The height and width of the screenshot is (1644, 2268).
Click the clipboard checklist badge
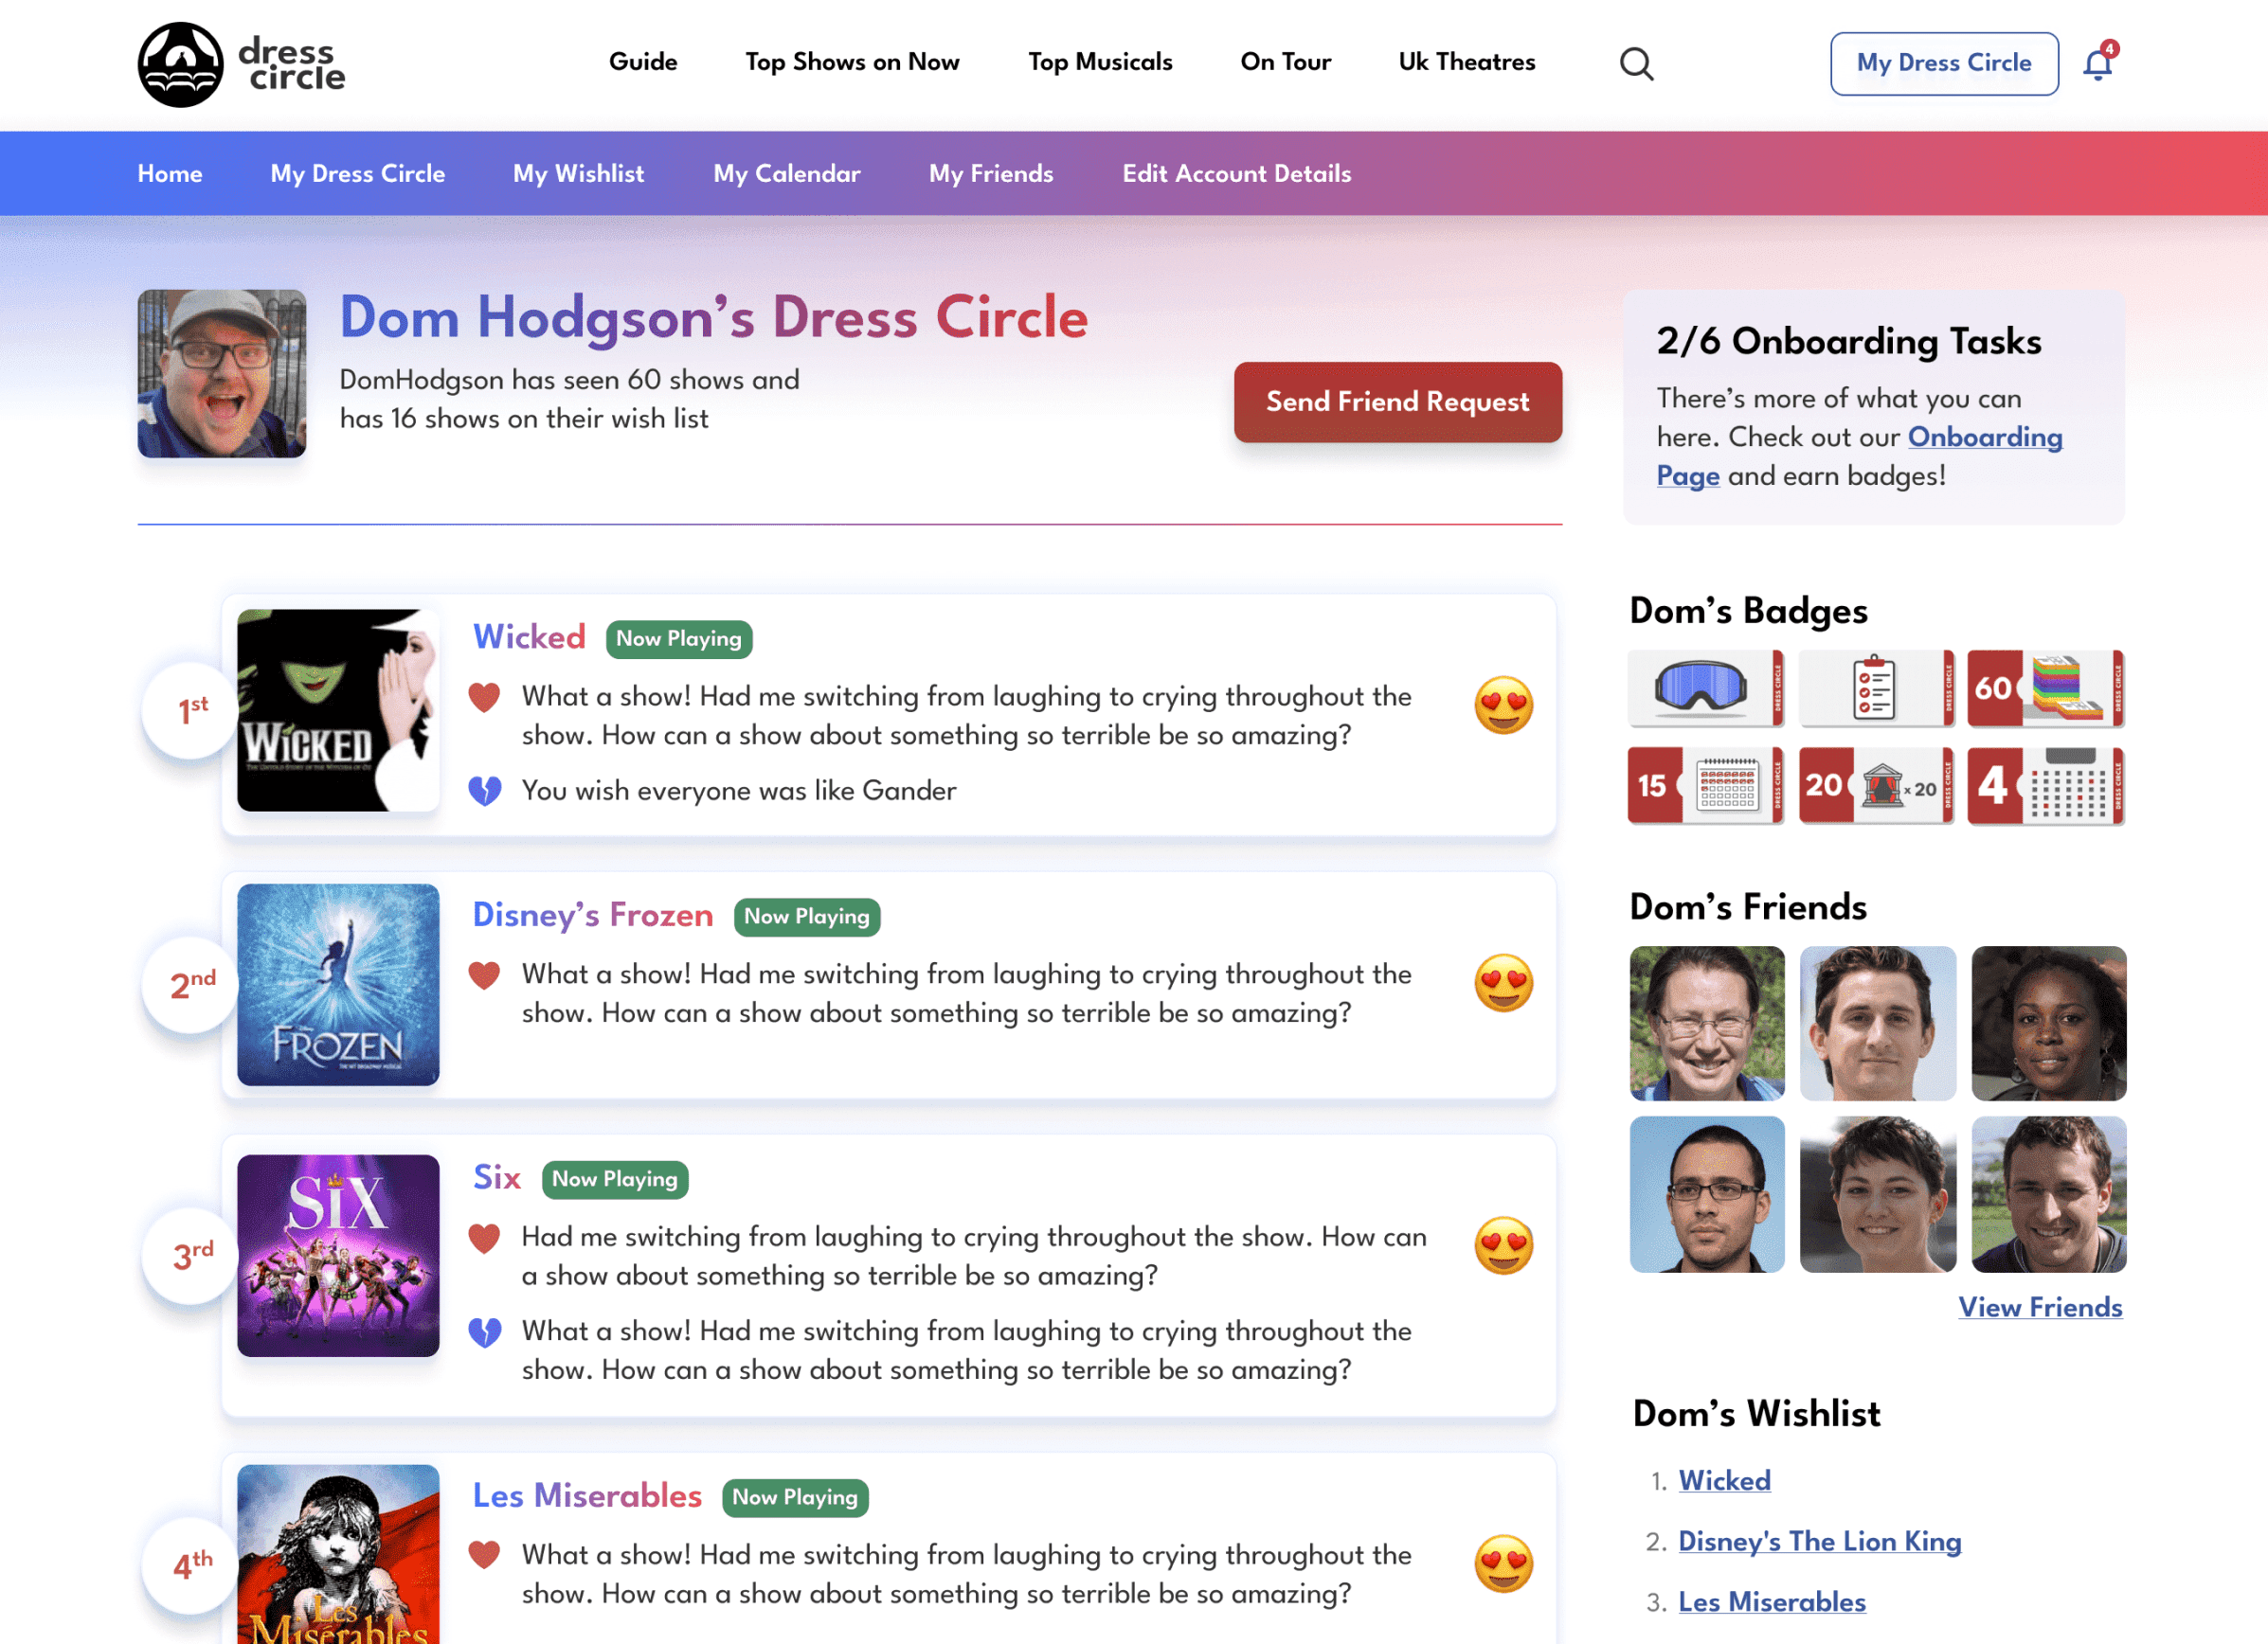pyautogui.click(x=1876, y=688)
